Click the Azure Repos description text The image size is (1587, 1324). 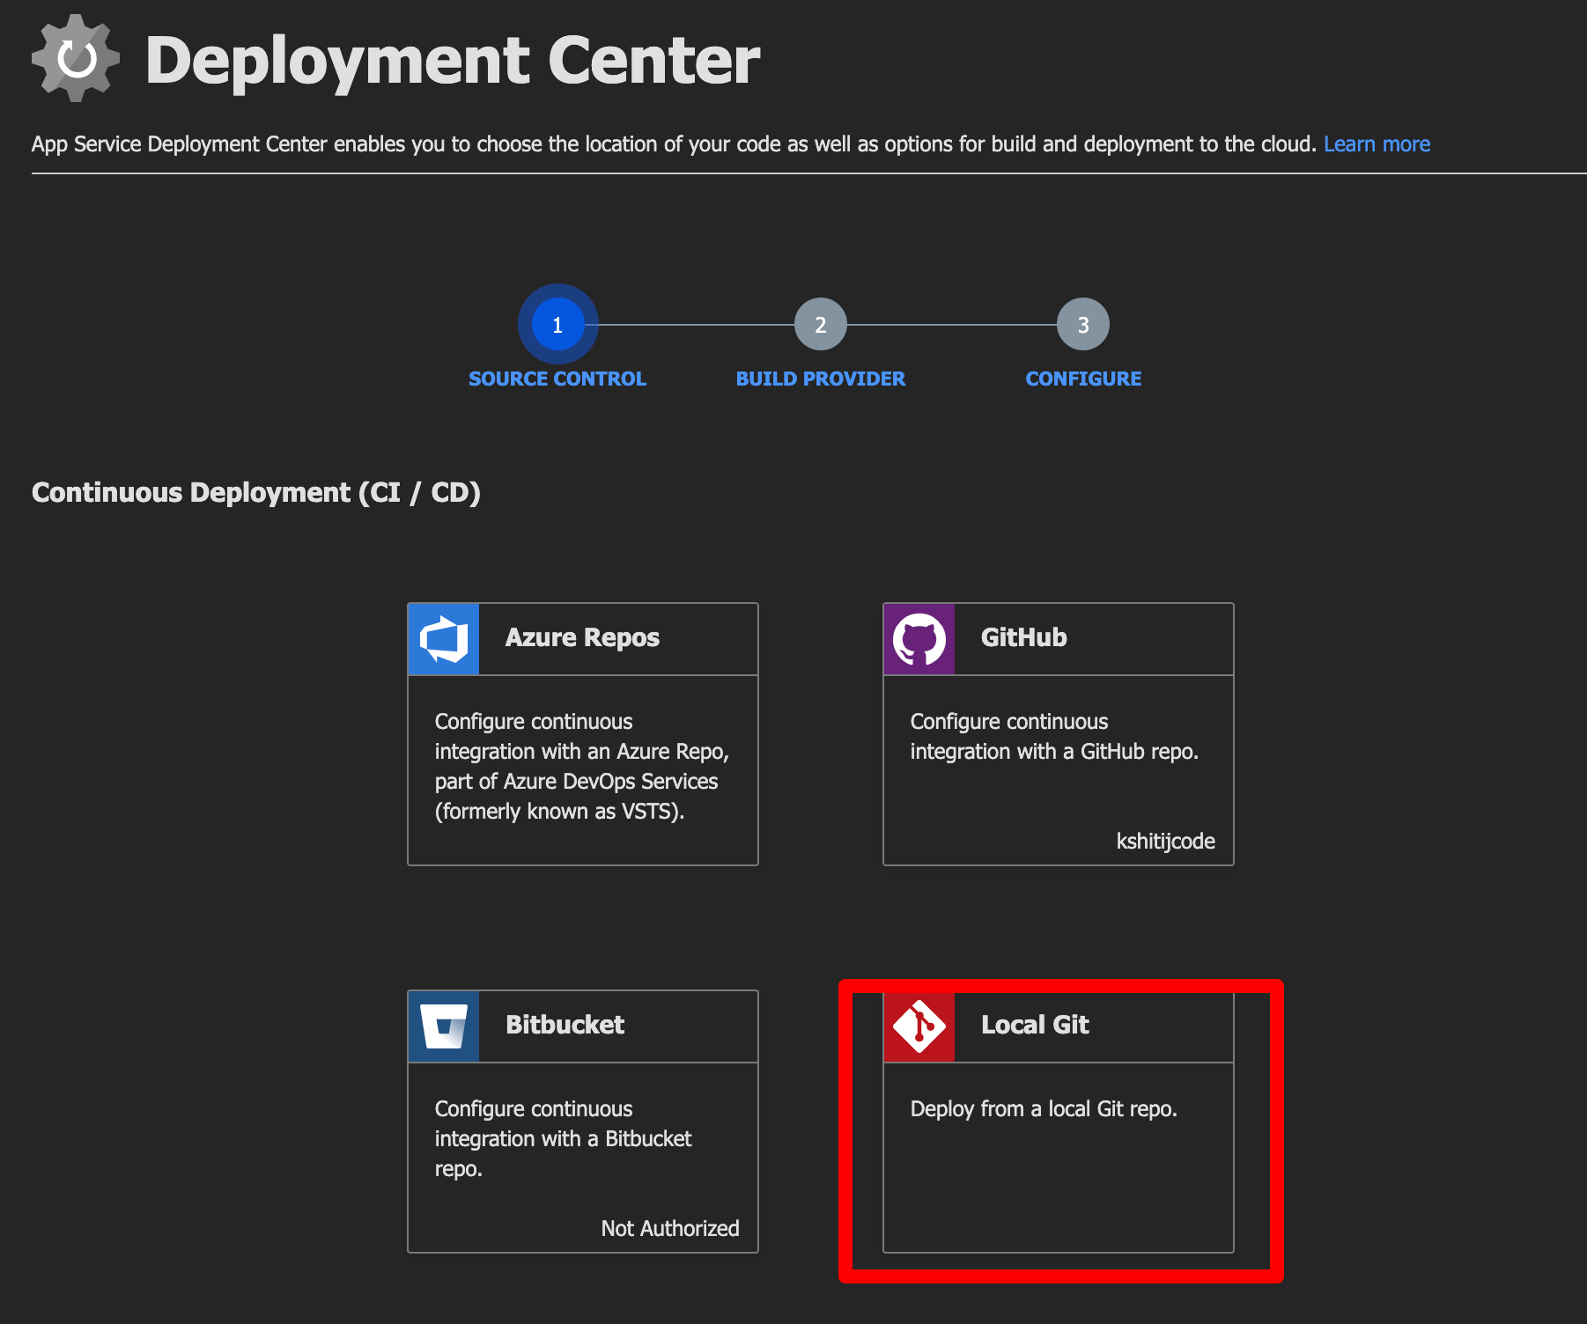click(582, 766)
